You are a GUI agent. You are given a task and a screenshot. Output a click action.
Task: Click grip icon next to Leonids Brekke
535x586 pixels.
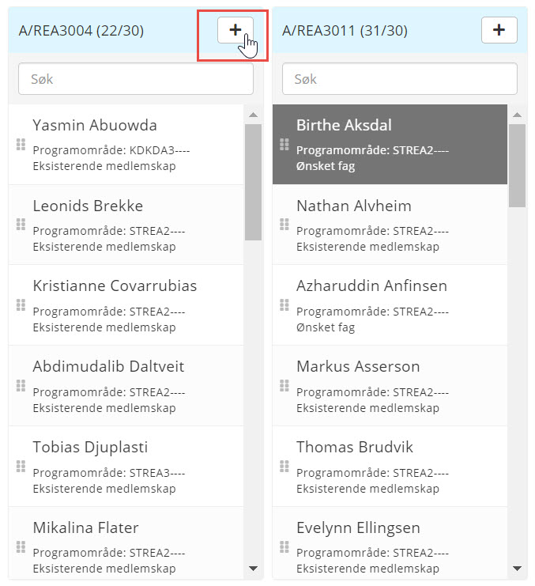point(21,225)
